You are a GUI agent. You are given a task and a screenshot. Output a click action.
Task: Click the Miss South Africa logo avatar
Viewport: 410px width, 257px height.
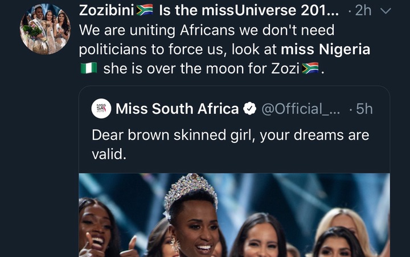(101, 108)
